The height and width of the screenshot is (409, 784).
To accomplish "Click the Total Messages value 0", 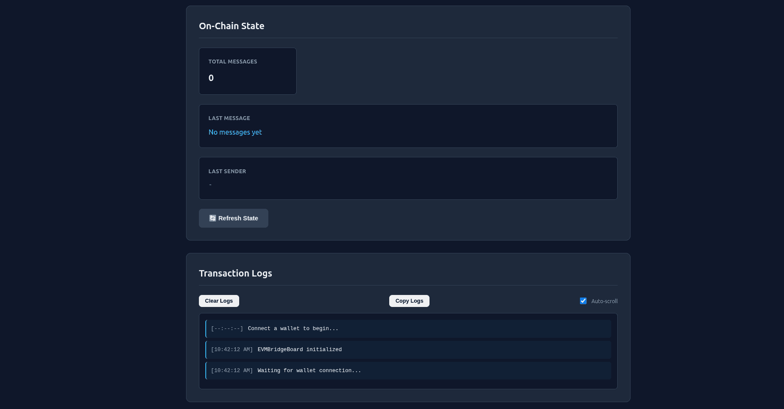I will [211, 78].
